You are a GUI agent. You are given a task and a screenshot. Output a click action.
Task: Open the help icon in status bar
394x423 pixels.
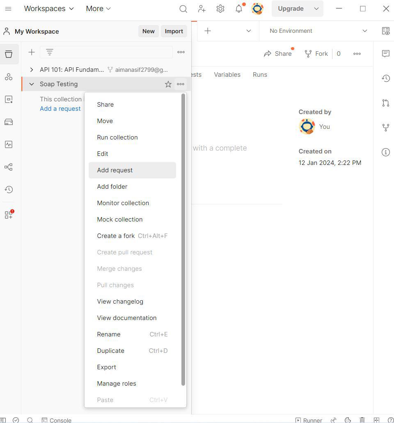click(390, 420)
